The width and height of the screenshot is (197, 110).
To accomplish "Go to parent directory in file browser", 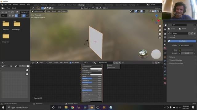I will 9,12.
